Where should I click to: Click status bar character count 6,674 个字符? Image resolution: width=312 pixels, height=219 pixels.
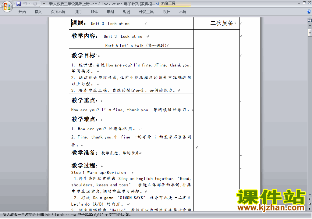(112, 215)
